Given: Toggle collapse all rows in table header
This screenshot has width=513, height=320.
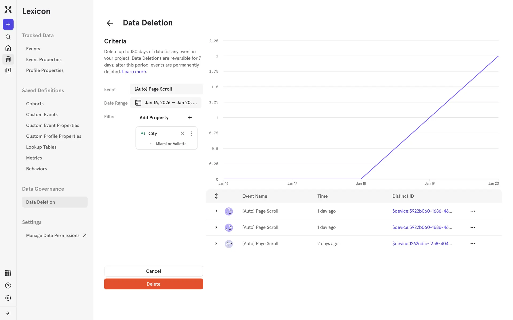Looking at the screenshot, I should pos(216,196).
